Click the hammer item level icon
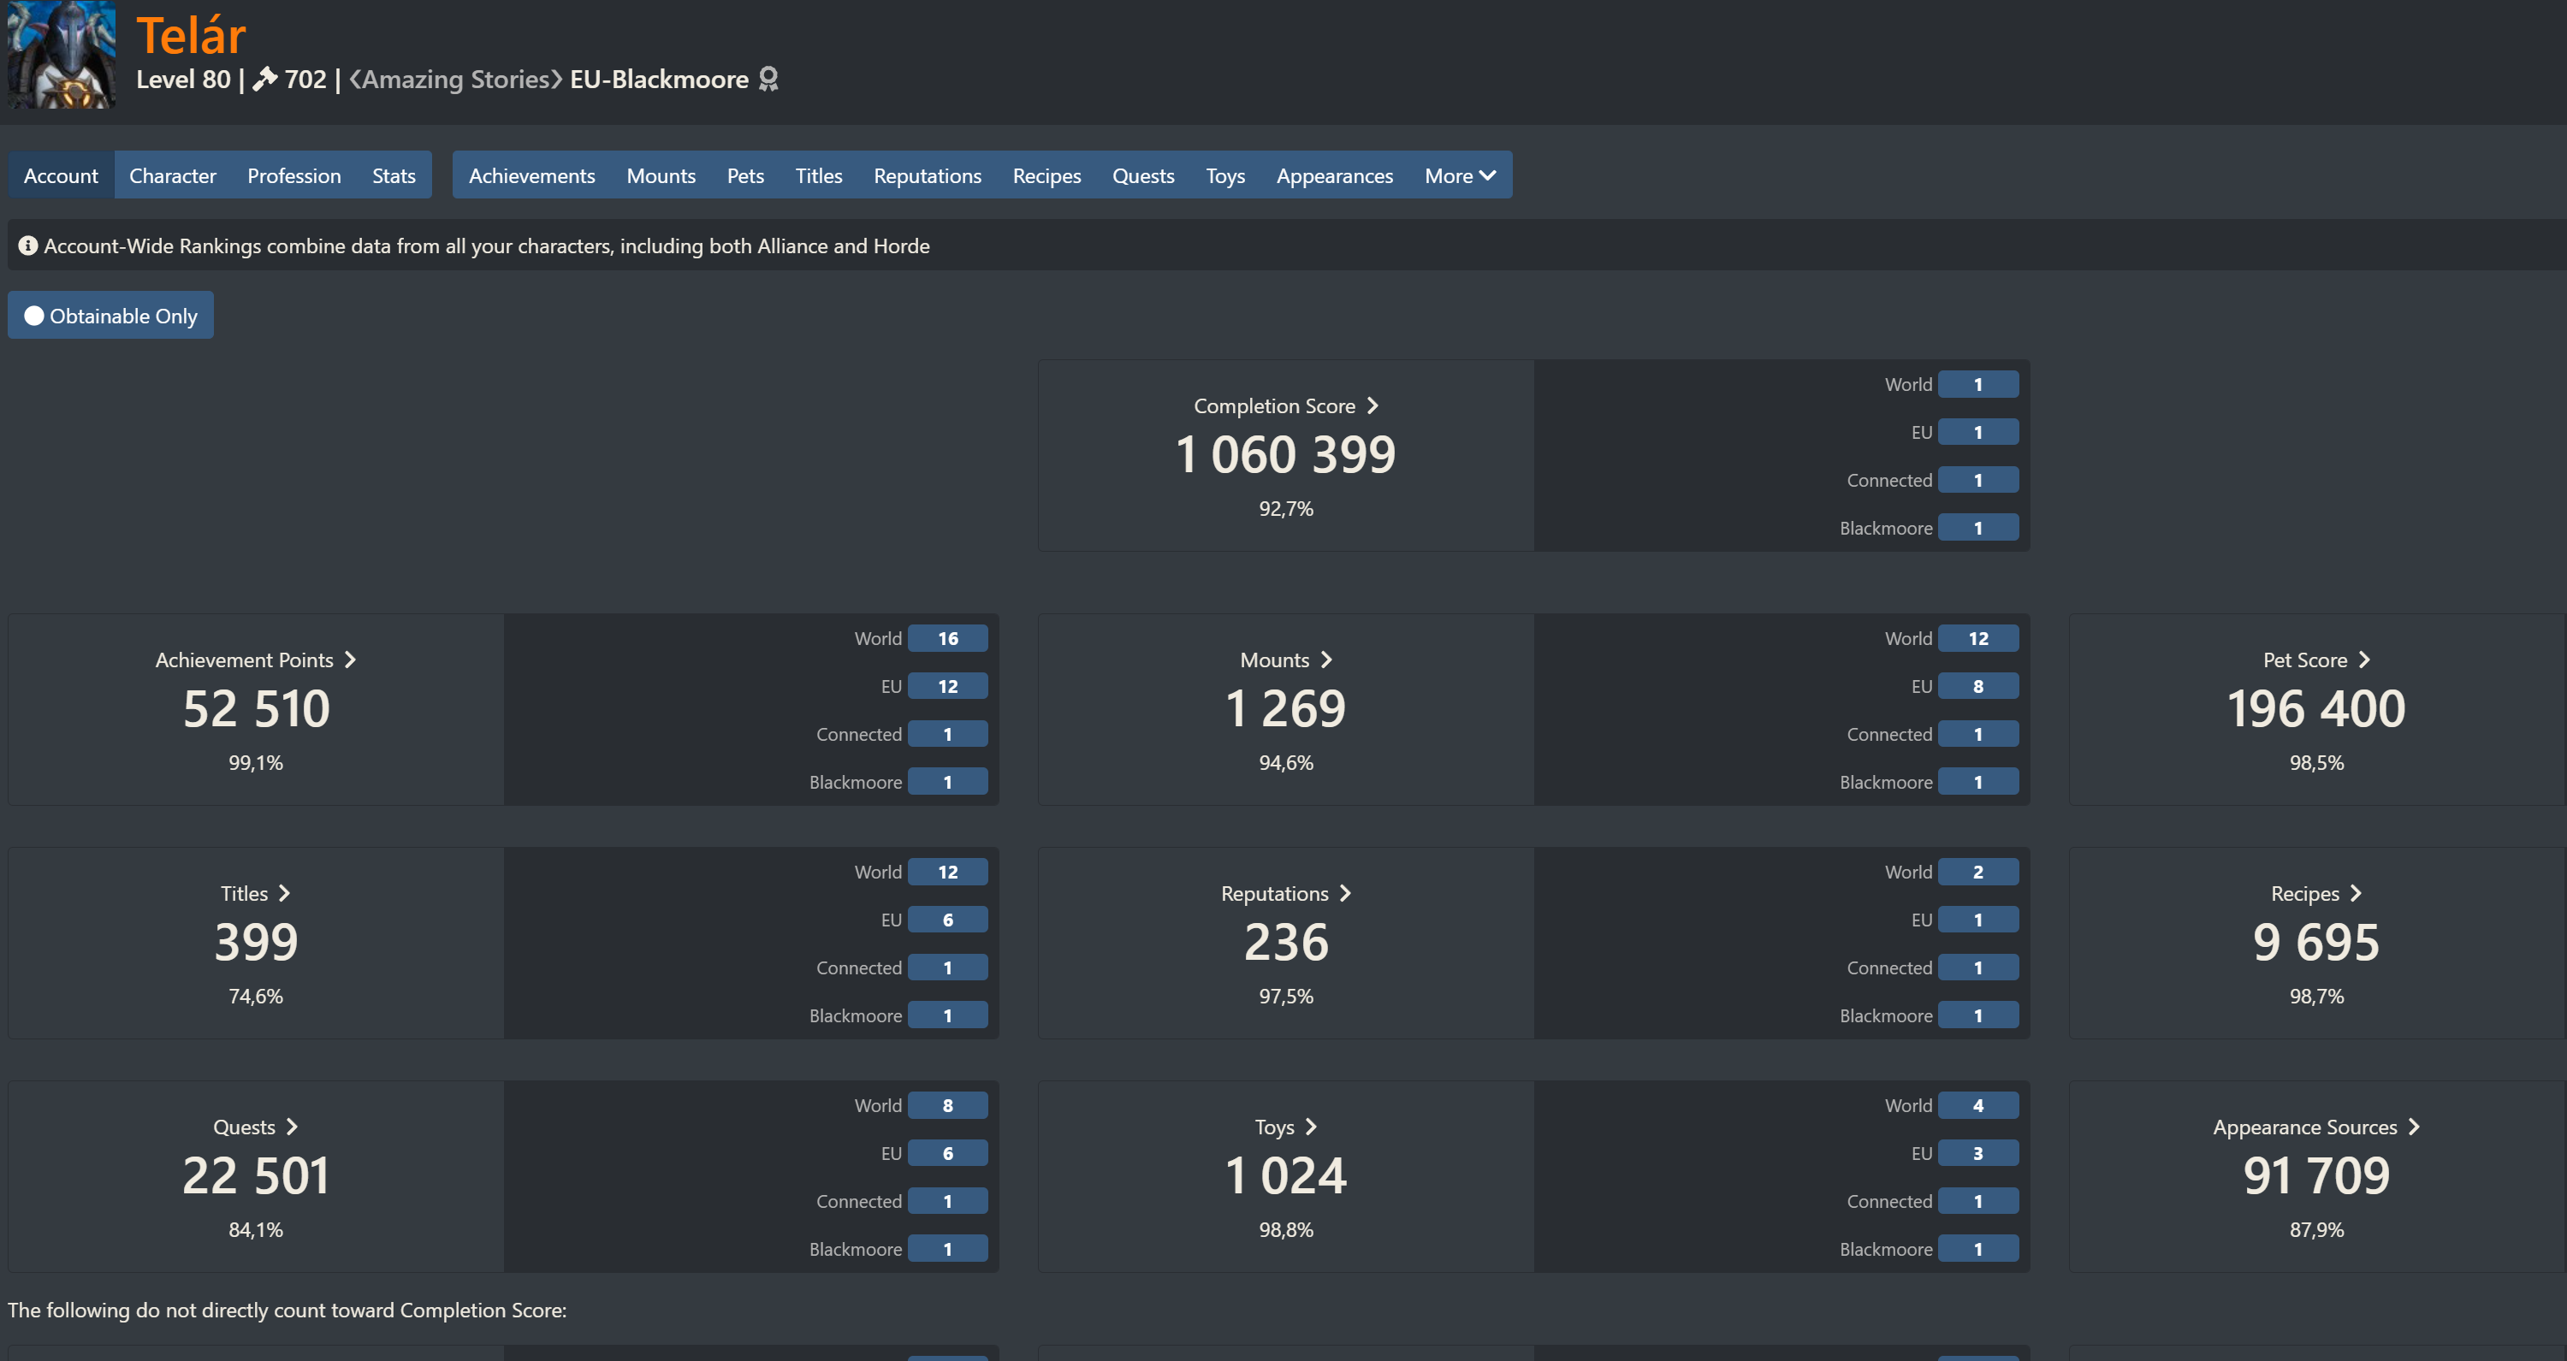This screenshot has height=1361, width=2567. click(x=265, y=79)
